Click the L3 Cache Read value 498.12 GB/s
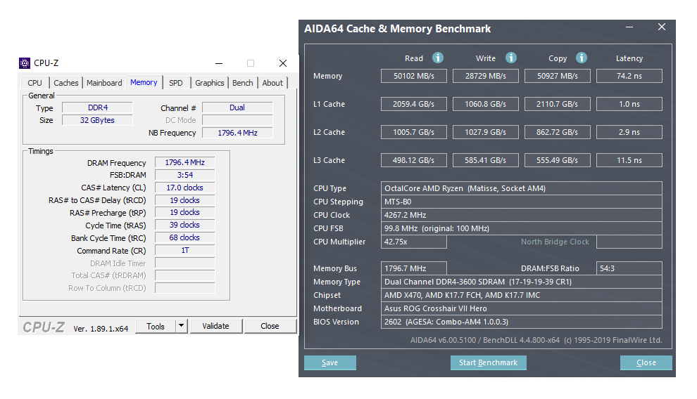The image size is (697, 399). click(414, 160)
